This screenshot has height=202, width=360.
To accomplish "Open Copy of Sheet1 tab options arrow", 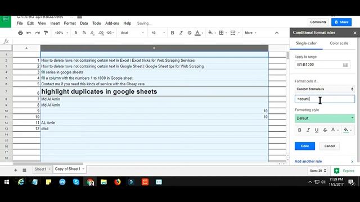I will coord(83,169).
